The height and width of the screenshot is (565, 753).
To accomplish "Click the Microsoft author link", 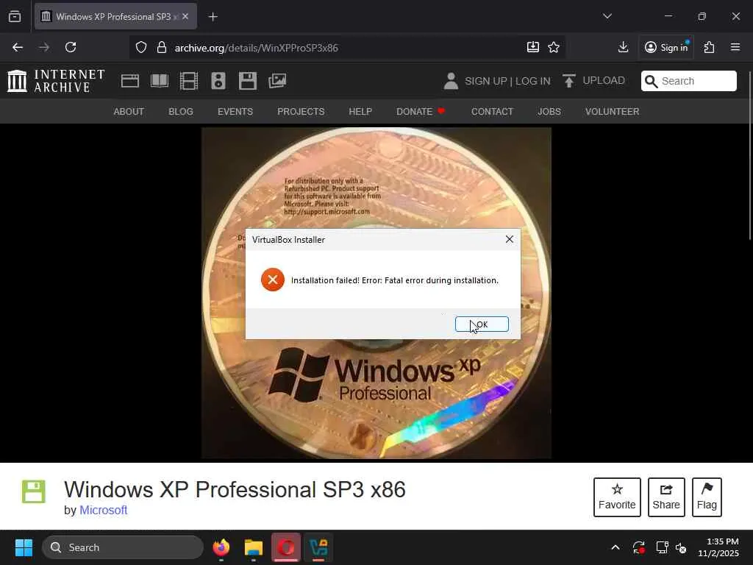I will coord(103,510).
